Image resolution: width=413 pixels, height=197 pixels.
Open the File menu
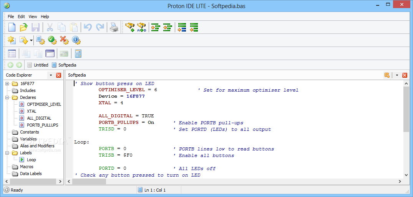coord(11,16)
